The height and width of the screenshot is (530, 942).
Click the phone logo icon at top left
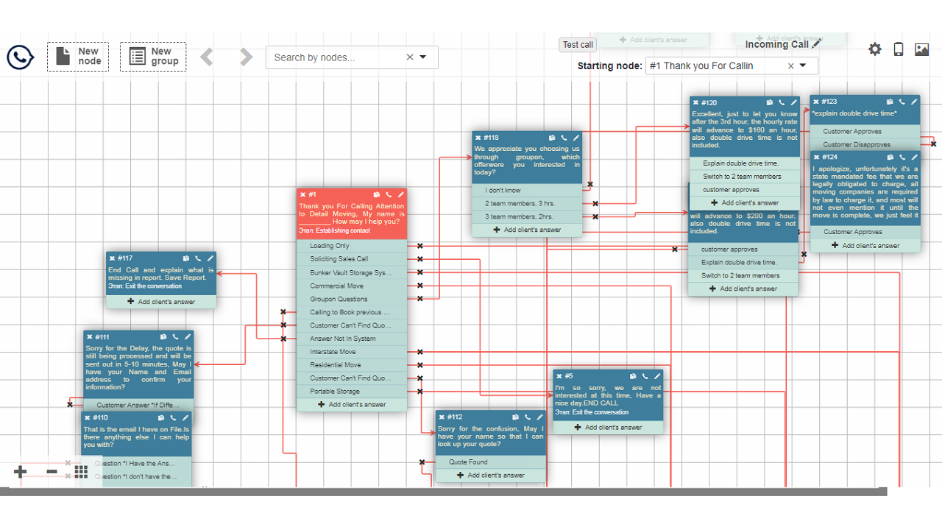(x=21, y=57)
